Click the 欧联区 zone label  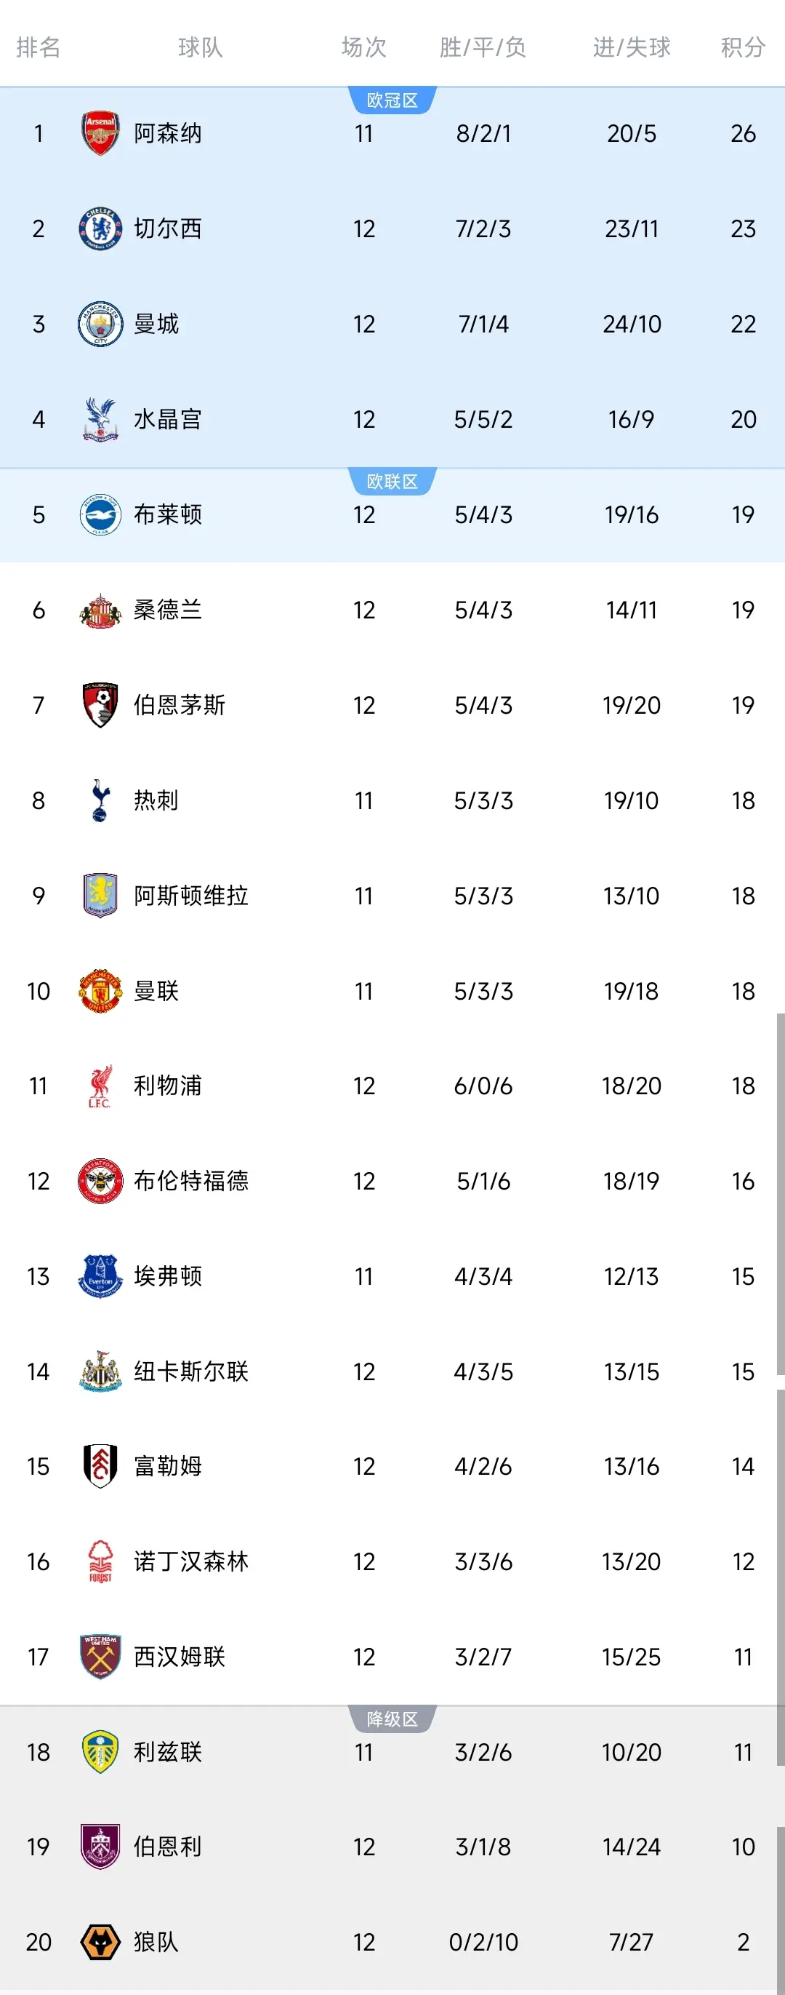[392, 482]
